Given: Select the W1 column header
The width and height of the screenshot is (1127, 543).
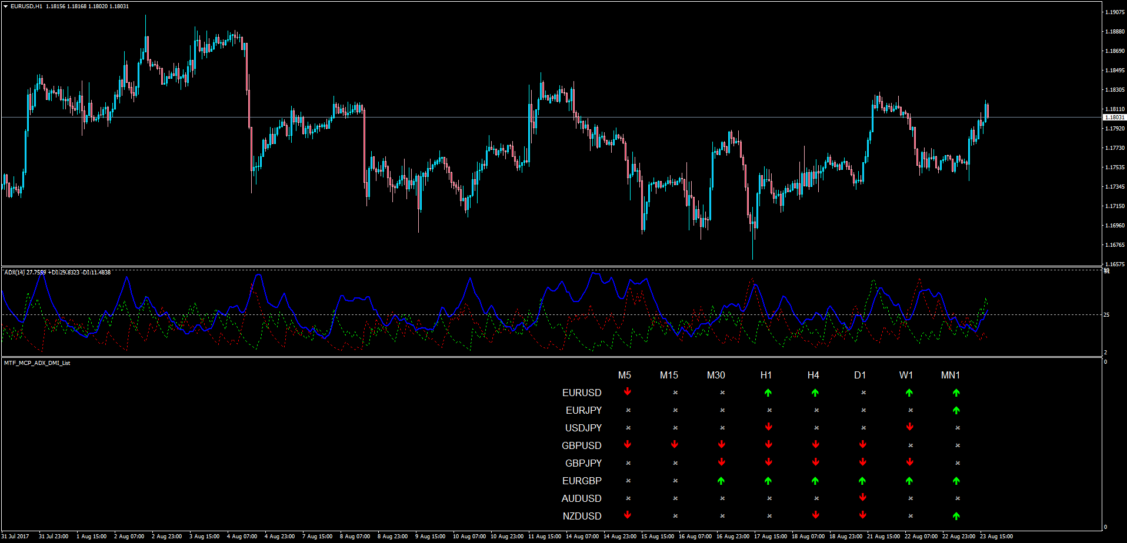Looking at the screenshot, I should pos(906,375).
